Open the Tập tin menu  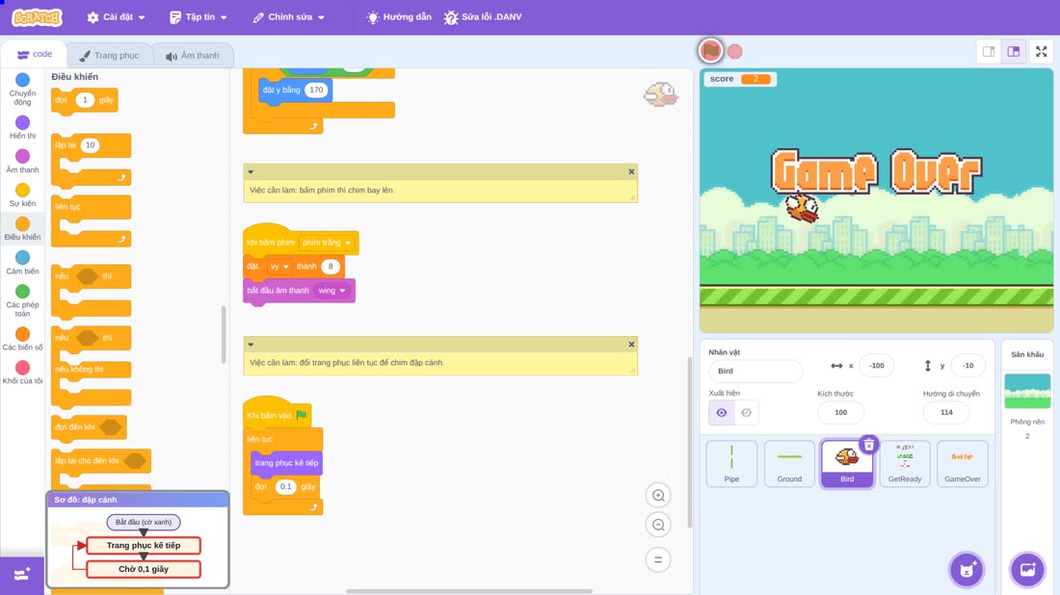point(199,17)
